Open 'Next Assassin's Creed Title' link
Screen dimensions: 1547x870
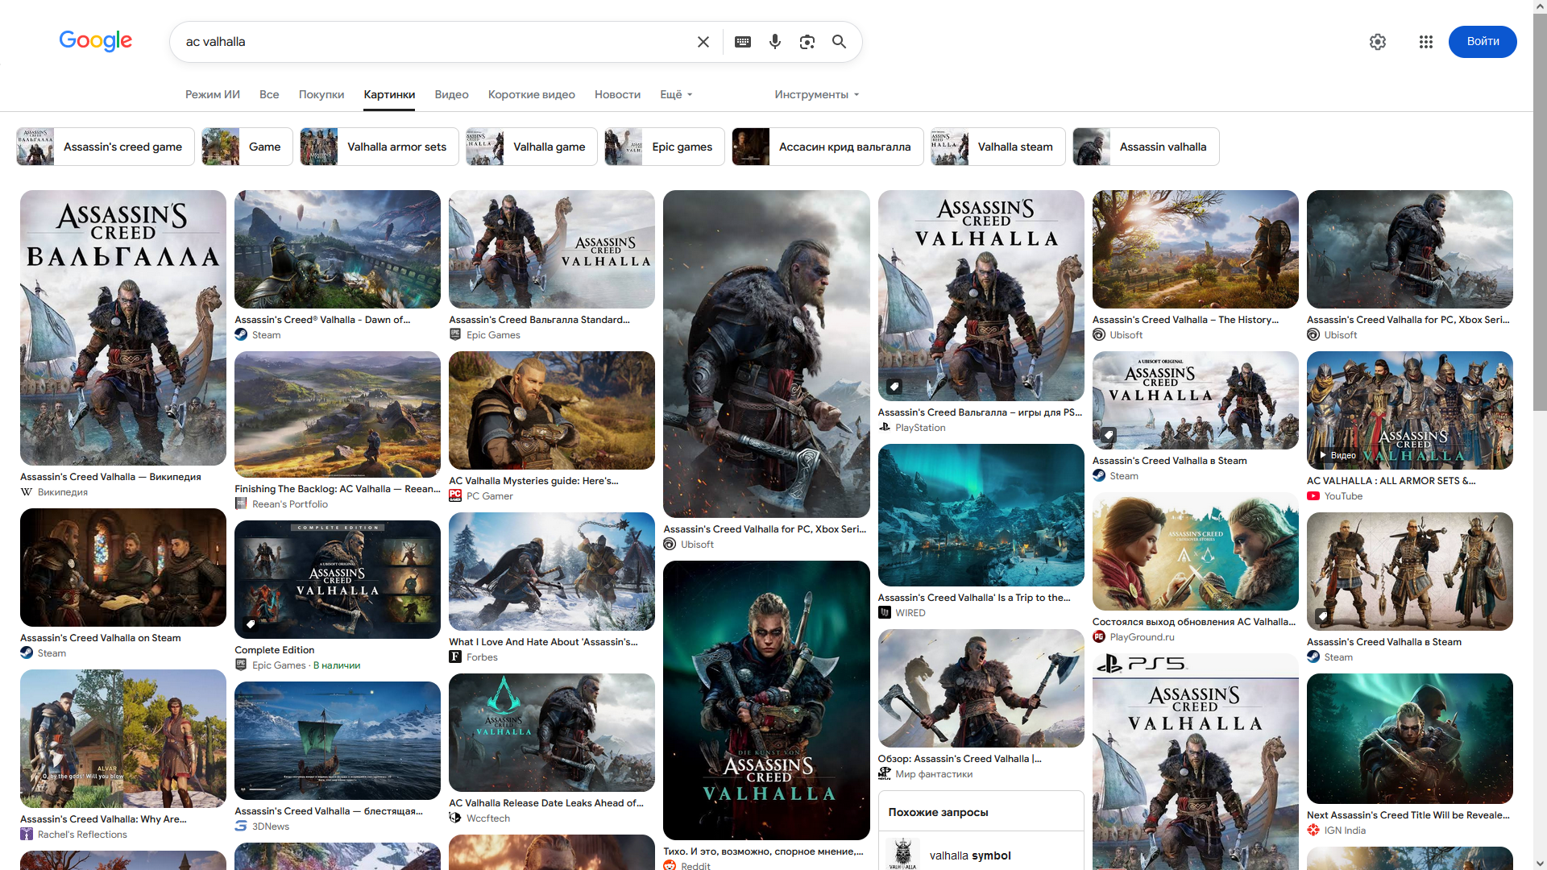tap(1408, 815)
